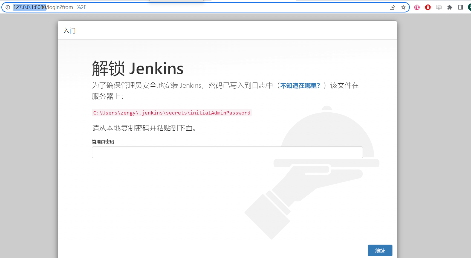Open the pink circular browser extension icon
Screen dimensions: 471x258
pyautogui.click(x=417, y=7)
